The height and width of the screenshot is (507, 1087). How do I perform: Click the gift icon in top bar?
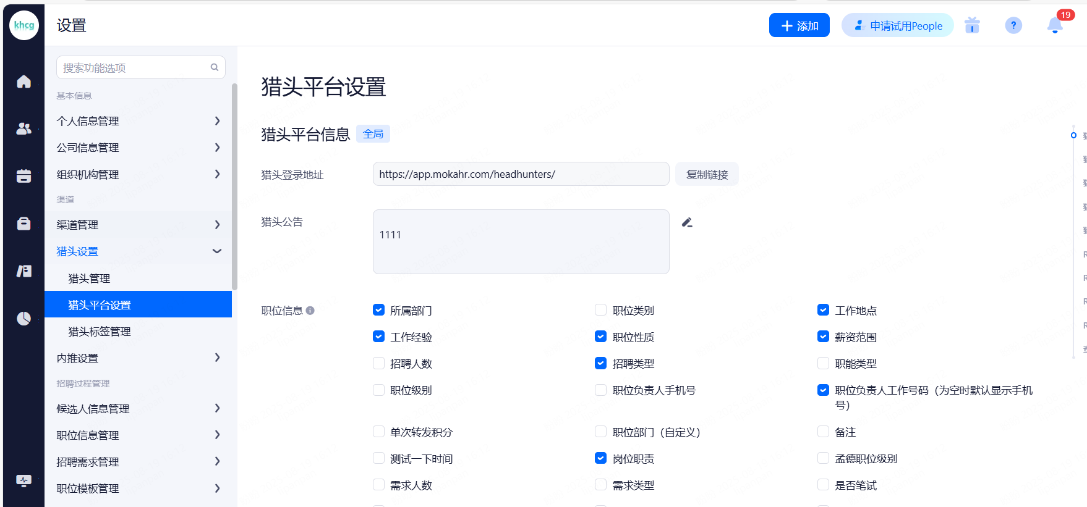[x=972, y=25]
